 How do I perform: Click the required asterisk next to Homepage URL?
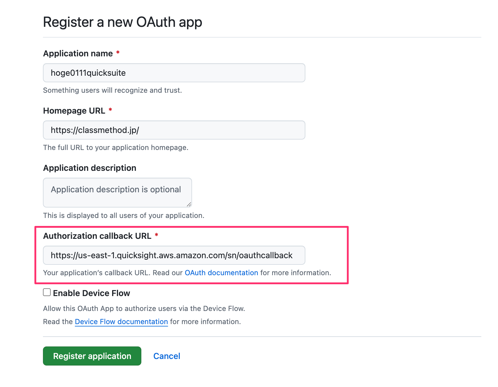point(110,110)
